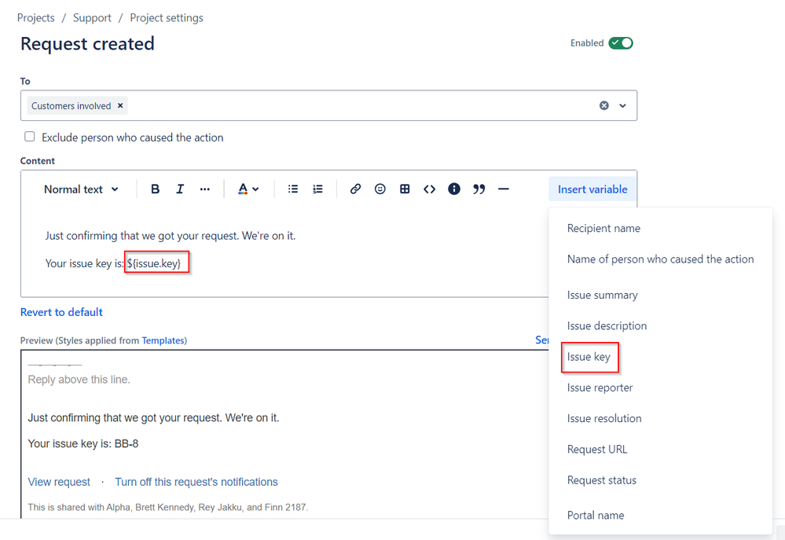Open the emoji picker

point(380,189)
